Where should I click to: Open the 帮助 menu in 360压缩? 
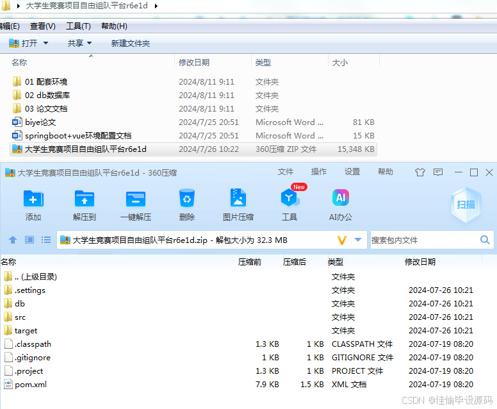click(x=386, y=172)
